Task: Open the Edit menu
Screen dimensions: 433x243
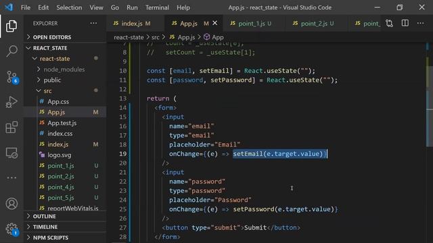Action: 43,7
